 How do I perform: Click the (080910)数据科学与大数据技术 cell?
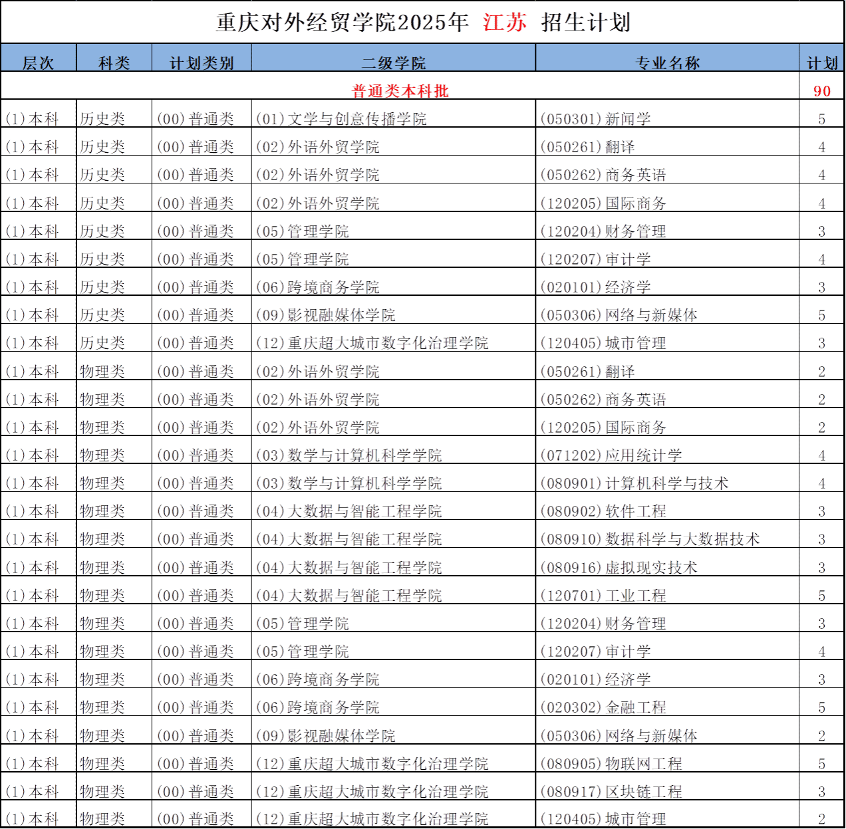point(649,539)
